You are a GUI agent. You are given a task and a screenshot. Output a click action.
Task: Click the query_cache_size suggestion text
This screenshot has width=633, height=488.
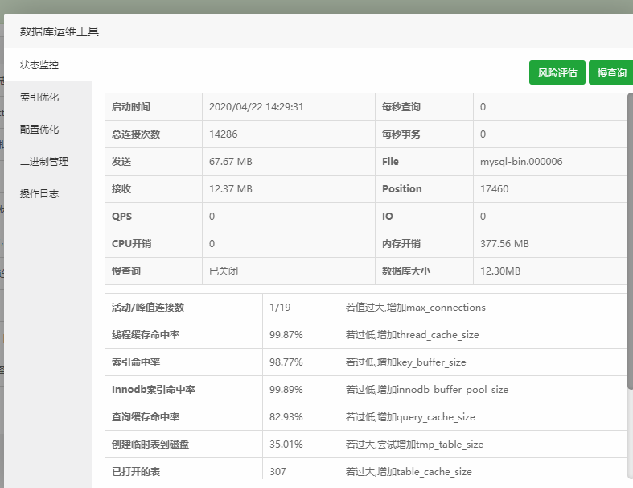(x=410, y=417)
